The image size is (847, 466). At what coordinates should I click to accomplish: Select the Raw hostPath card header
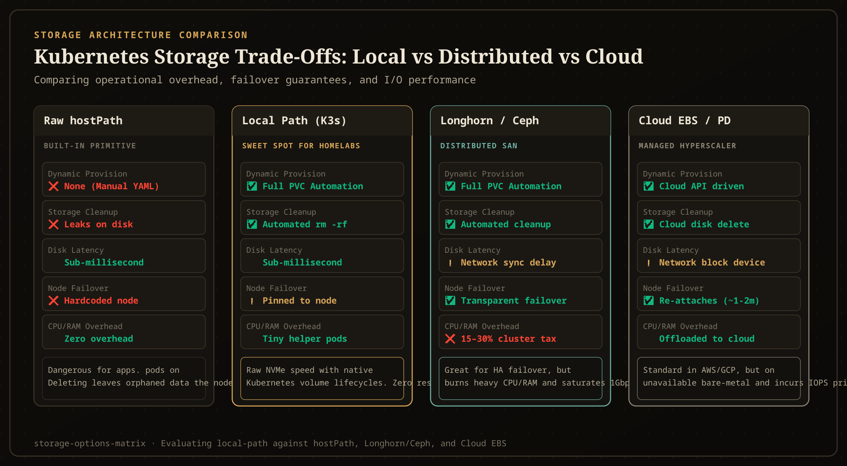click(x=124, y=121)
